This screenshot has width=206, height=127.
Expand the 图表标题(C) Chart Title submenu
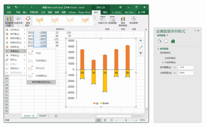pyautogui.click(x=16, y=38)
